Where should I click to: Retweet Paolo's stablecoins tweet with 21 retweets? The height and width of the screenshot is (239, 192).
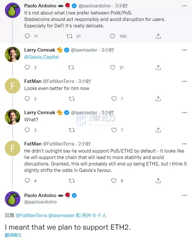click(69, 36)
